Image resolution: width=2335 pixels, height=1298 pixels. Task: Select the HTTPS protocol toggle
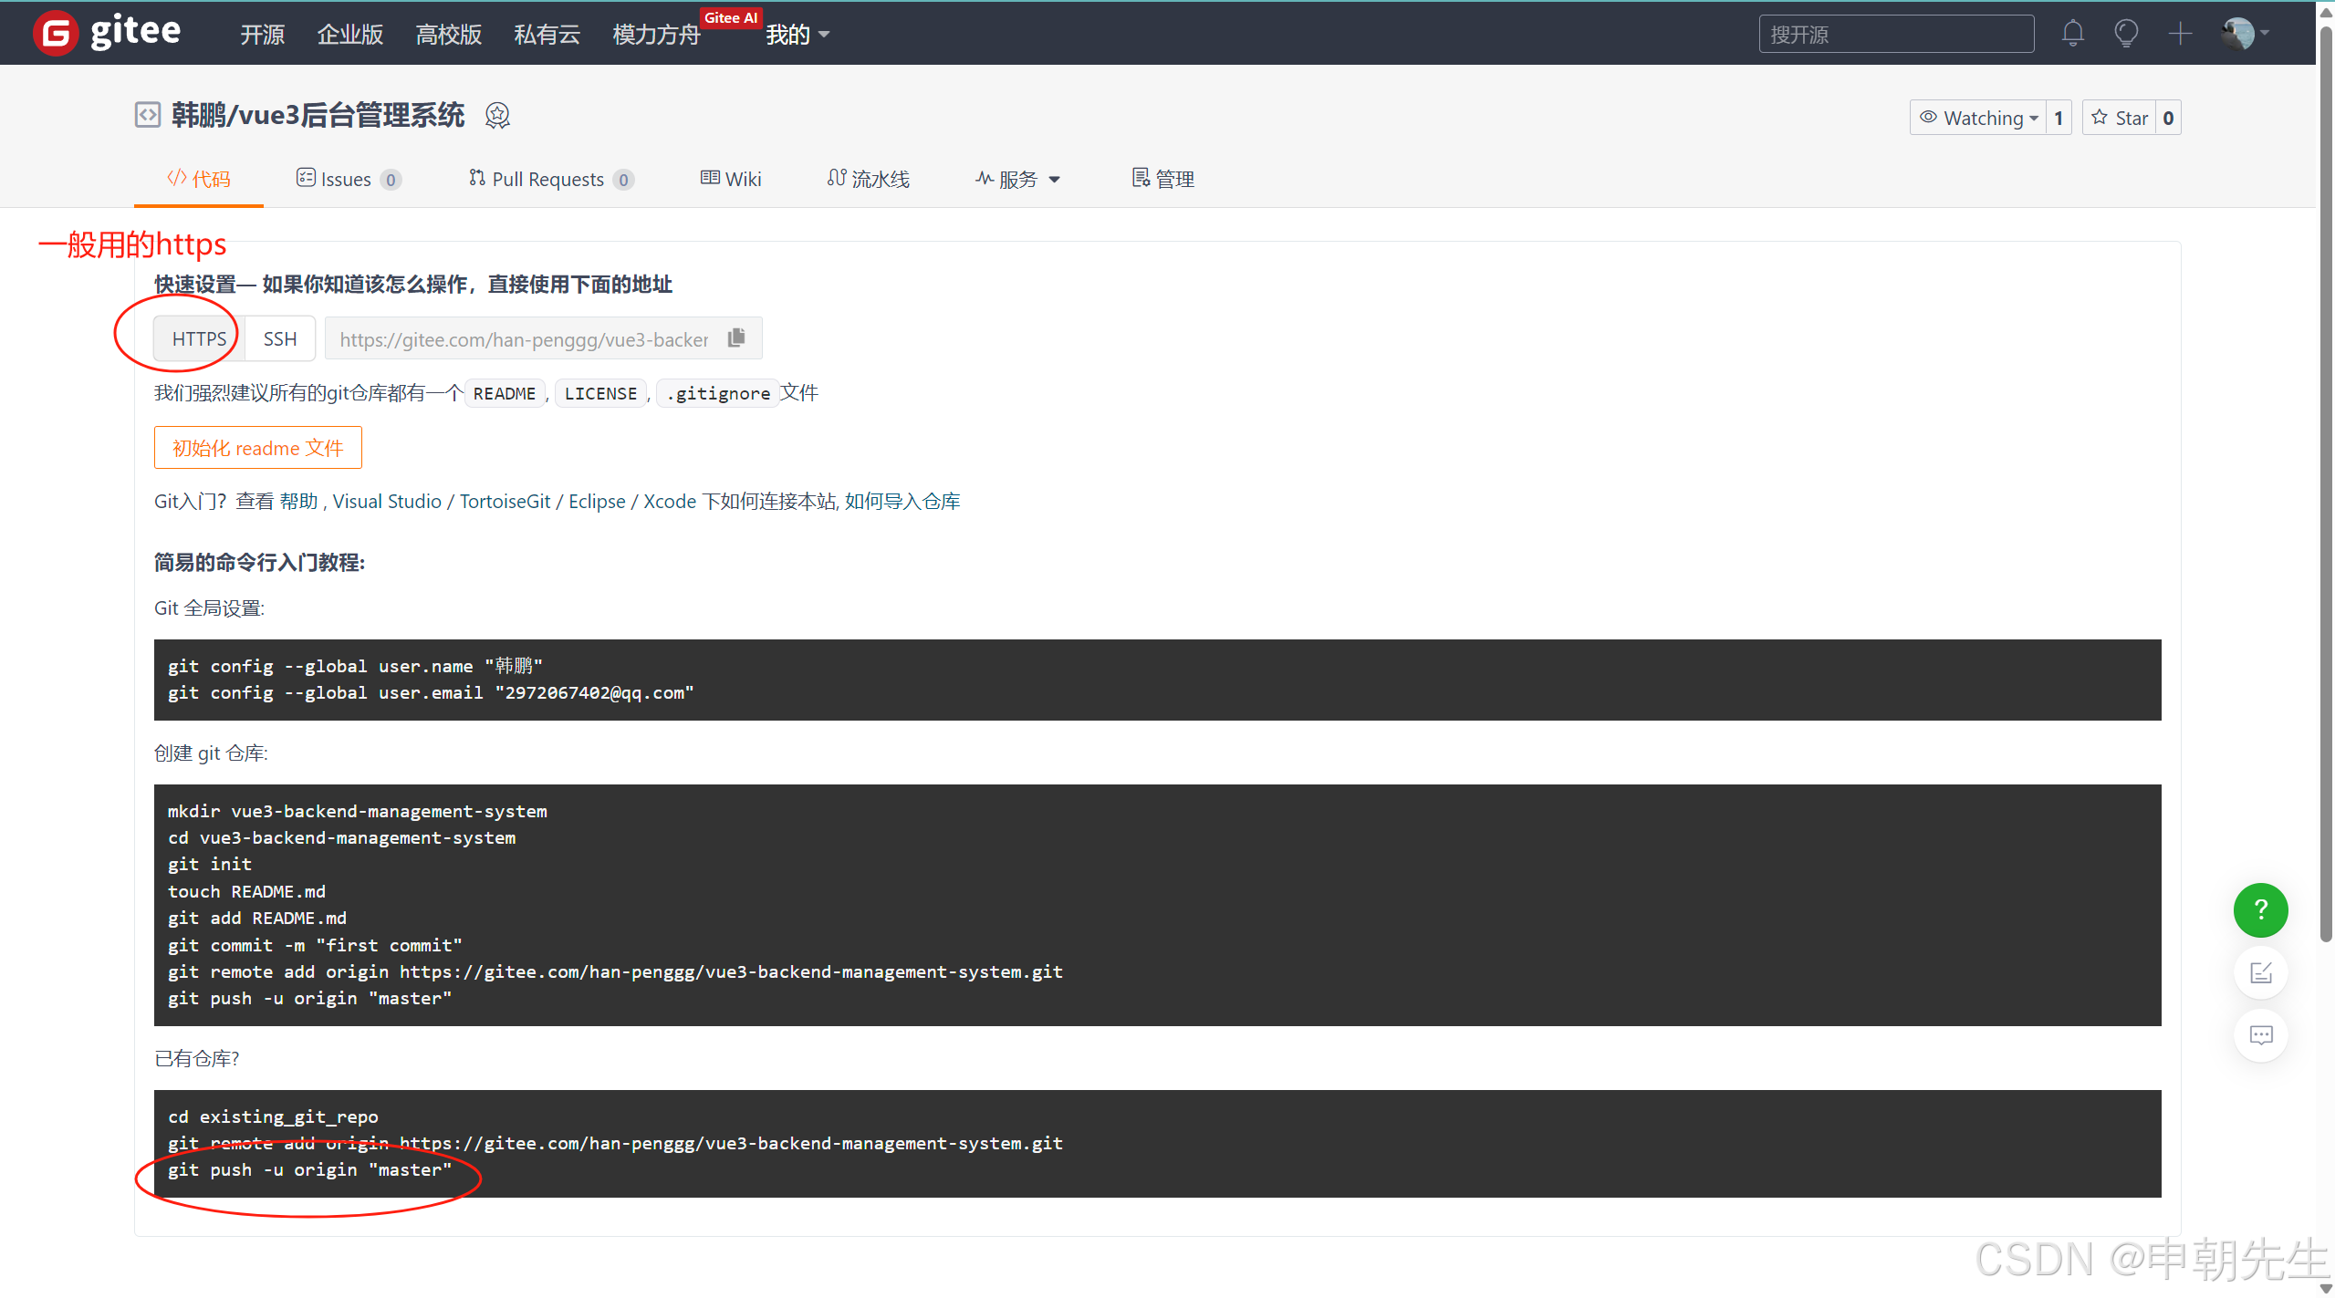point(199,338)
